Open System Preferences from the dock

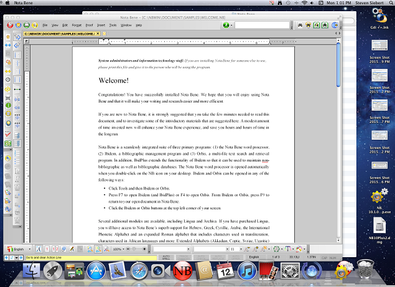click(x=290, y=271)
